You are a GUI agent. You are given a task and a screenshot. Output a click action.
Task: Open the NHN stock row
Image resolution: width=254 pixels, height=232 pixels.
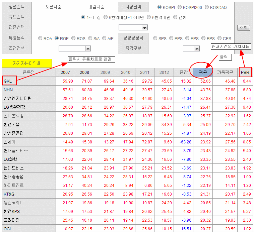[x=8, y=90]
